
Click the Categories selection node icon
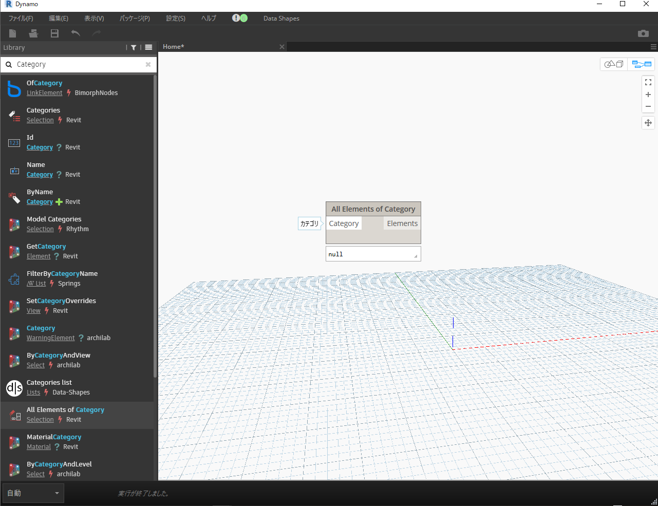[x=14, y=116]
